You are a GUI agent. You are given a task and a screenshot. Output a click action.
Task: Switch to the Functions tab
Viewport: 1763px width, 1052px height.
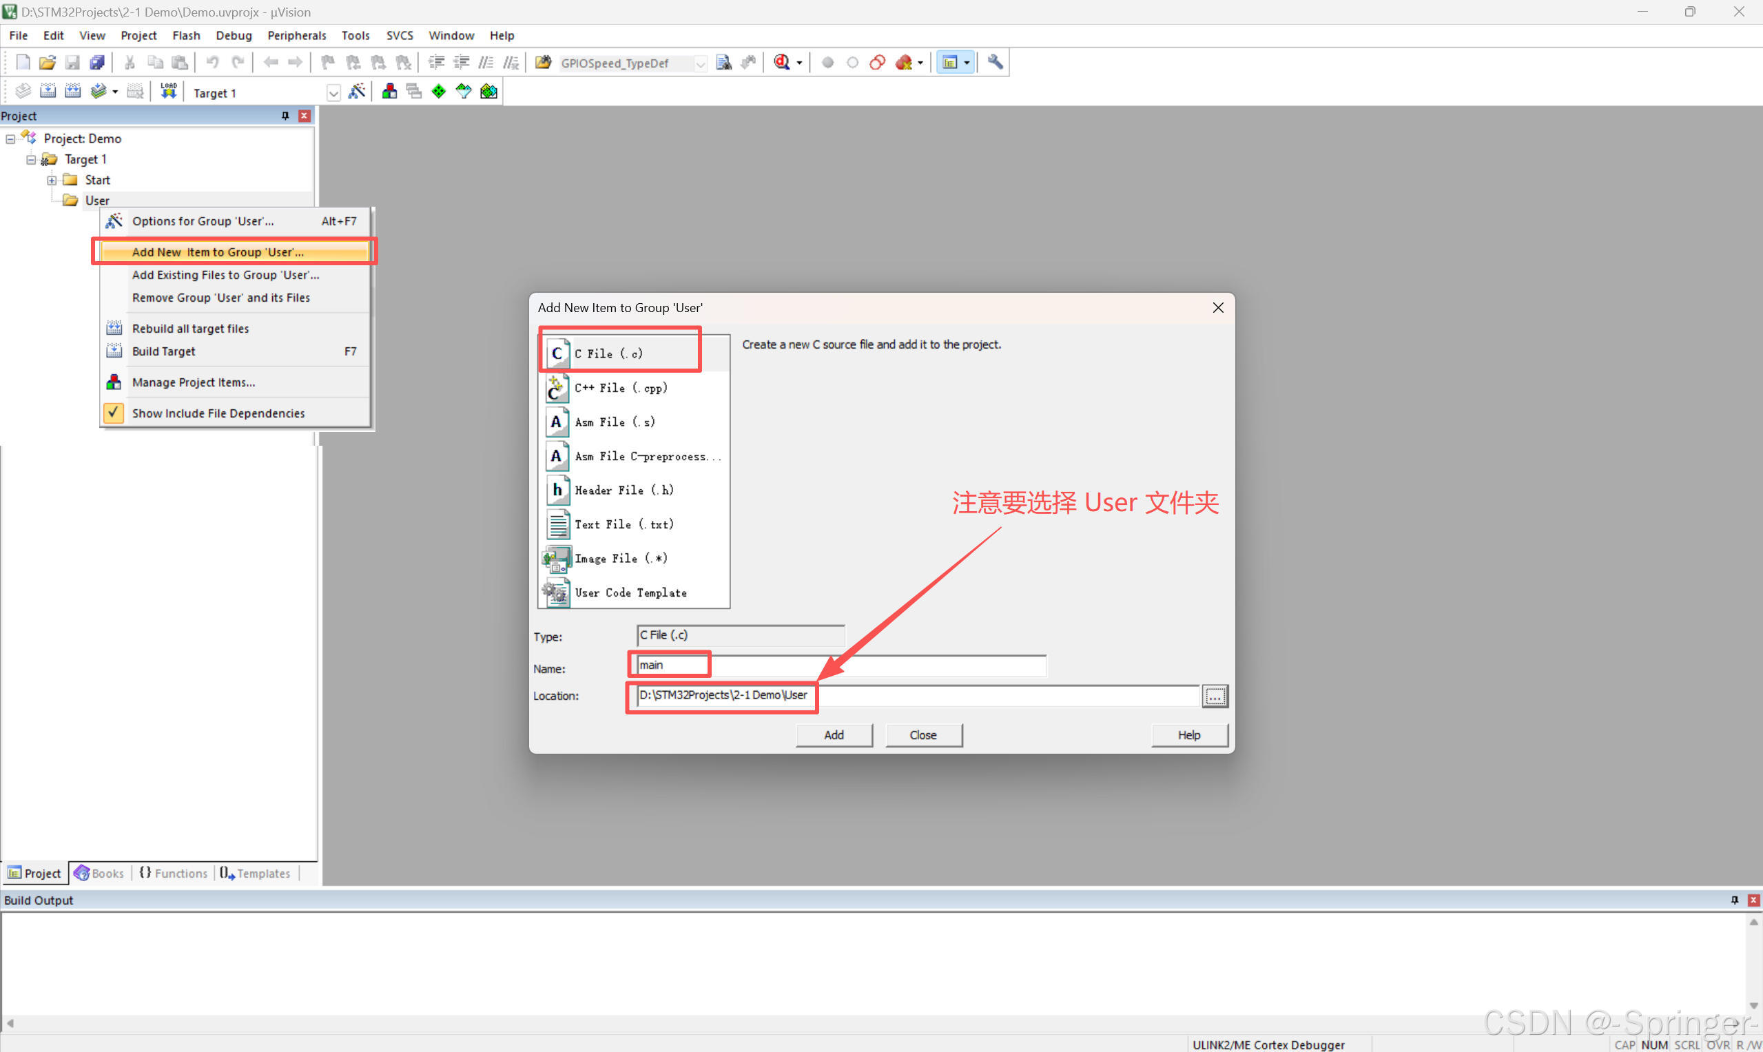coord(174,874)
